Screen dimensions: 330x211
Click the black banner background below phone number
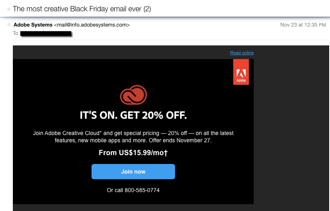click(x=133, y=199)
